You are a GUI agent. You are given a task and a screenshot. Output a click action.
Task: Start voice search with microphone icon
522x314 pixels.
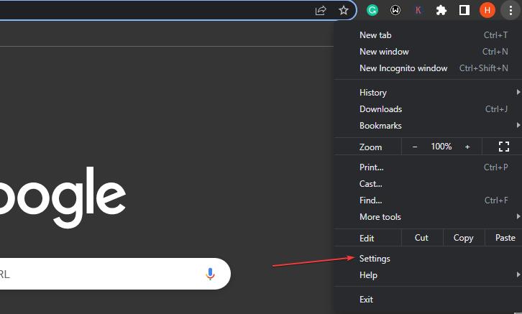click(210, 274)
